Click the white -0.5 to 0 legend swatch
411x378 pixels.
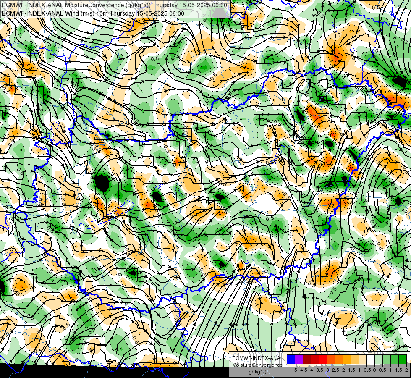tap(371, 360)
